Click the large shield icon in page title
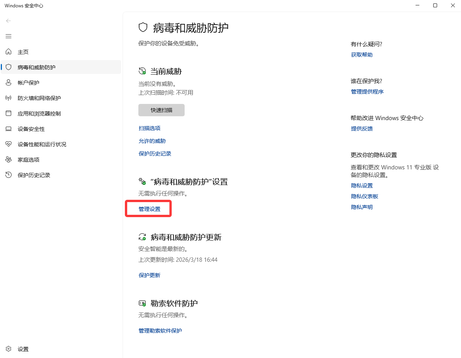 pyautogui.click(x=143, y=28)
